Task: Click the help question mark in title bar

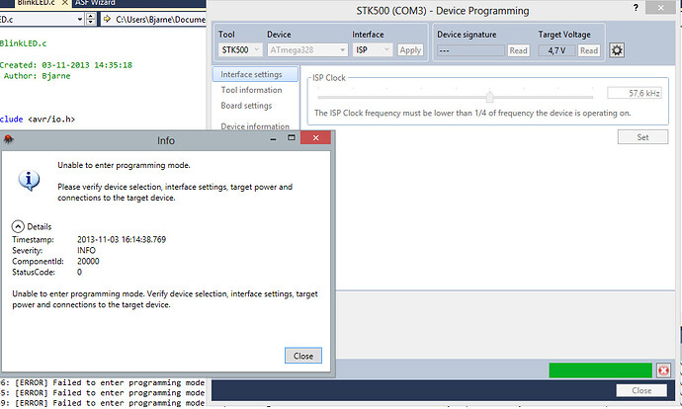Action: (x=635, y=10)
